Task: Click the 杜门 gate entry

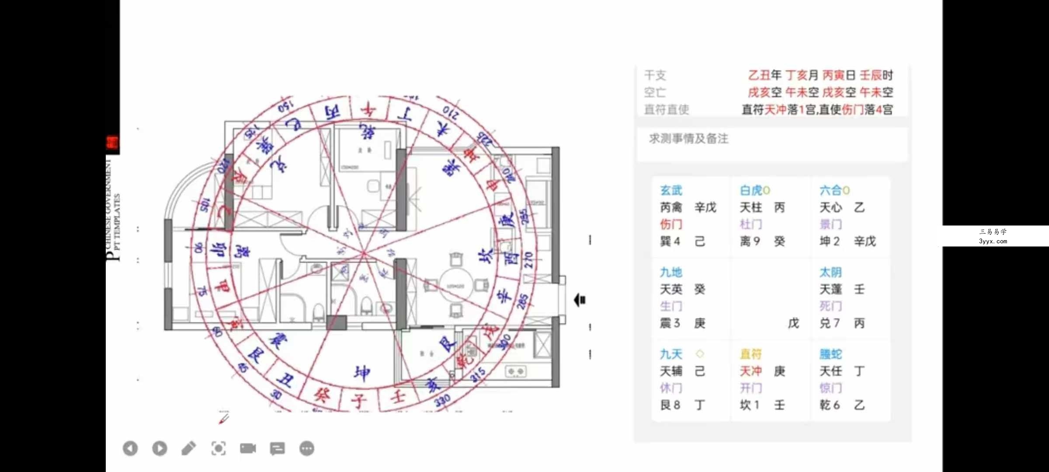Action: pos(751,224)
